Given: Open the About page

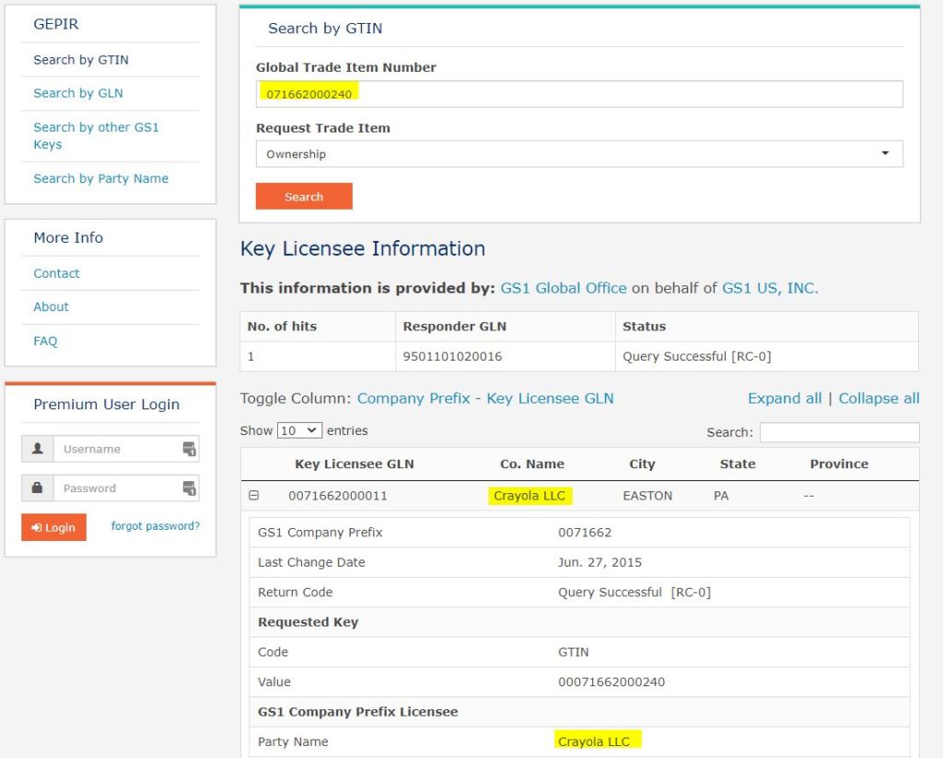Looking at the screenshot, I should coord(52,306).
